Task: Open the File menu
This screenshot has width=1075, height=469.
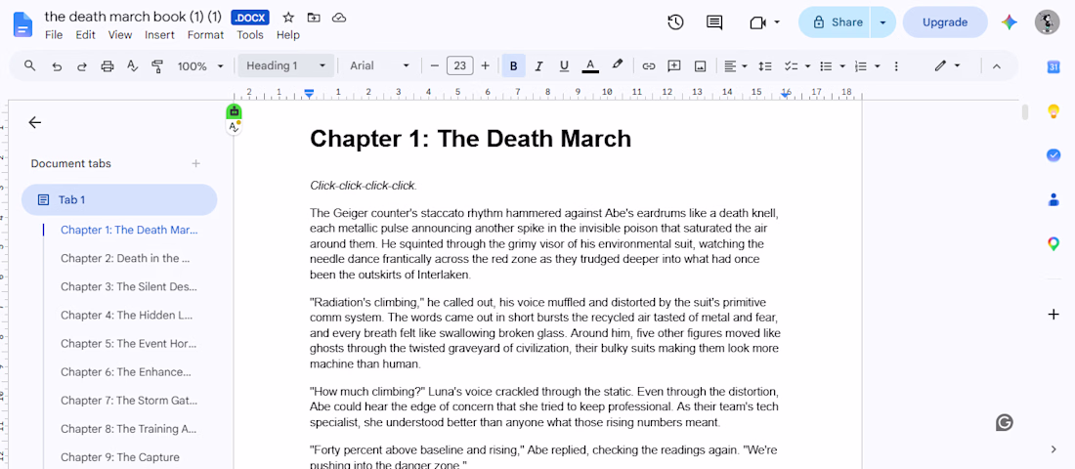Action: click(54, 35)
